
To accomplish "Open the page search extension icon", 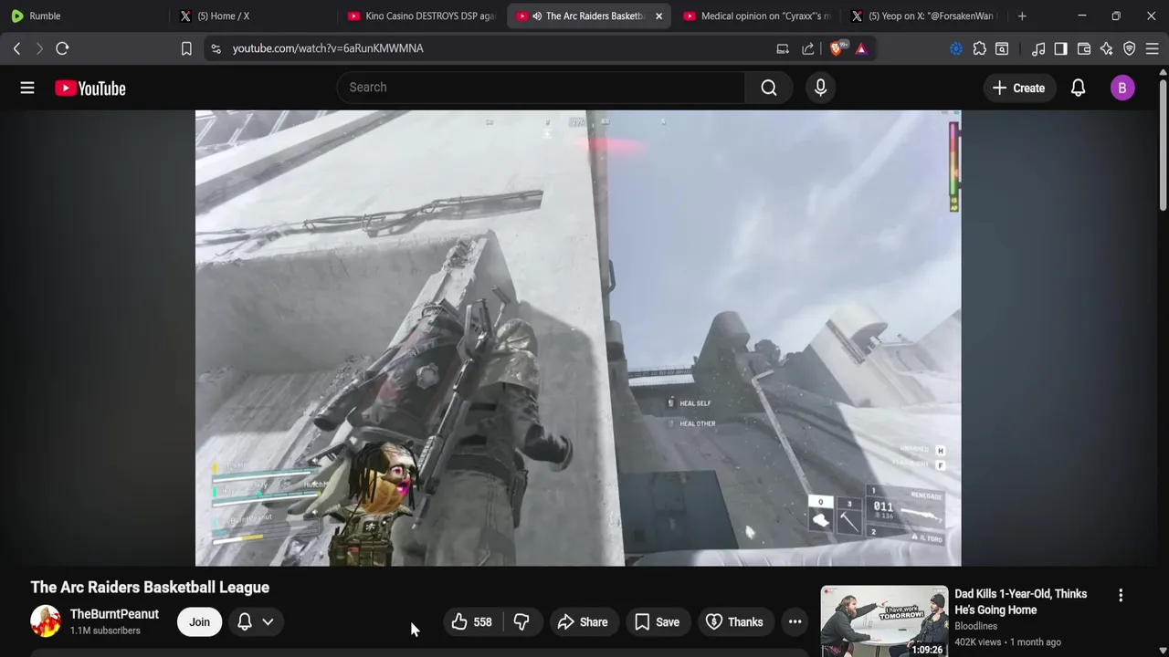I will [x=1002, y=48].
